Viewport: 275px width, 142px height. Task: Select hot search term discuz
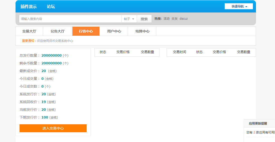[184, 19]
